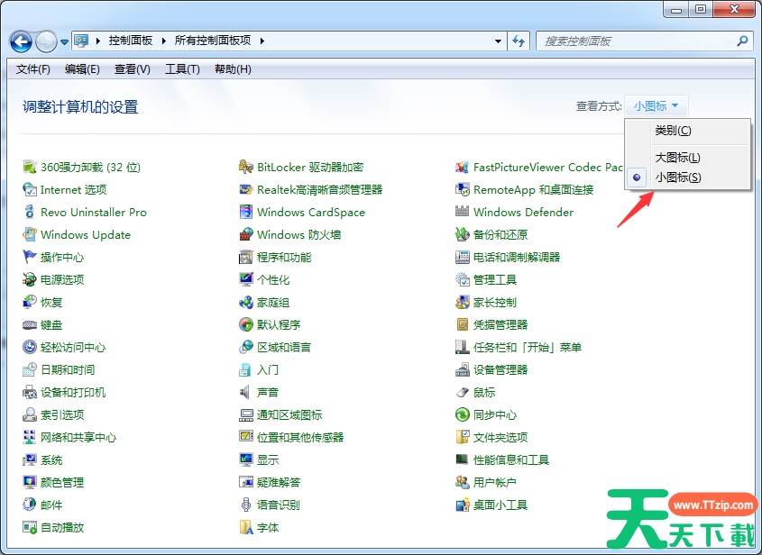Expand the chevron before 控制面板 breadcrumb
Screen dimensions: 762x555
pyautogui.click(x=97, y=41)
